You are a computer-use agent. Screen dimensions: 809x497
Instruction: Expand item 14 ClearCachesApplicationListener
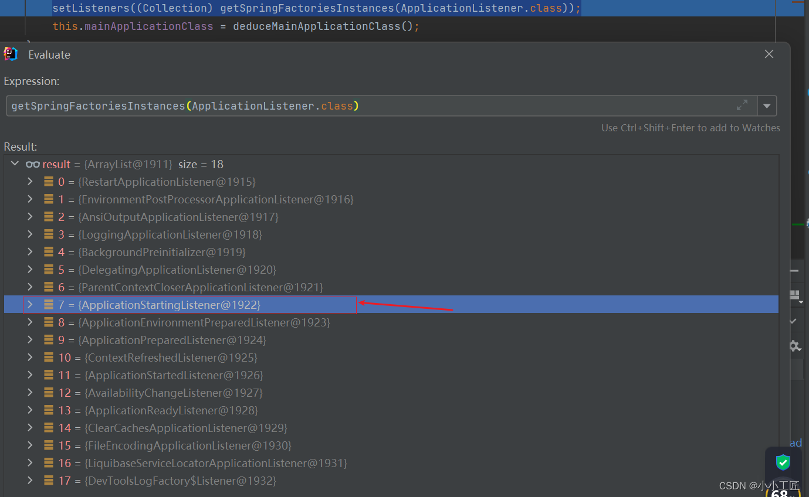pyautogui.click(x=30, y=428)
